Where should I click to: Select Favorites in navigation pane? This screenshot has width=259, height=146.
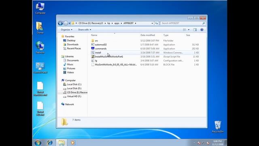tap(70, 36)
